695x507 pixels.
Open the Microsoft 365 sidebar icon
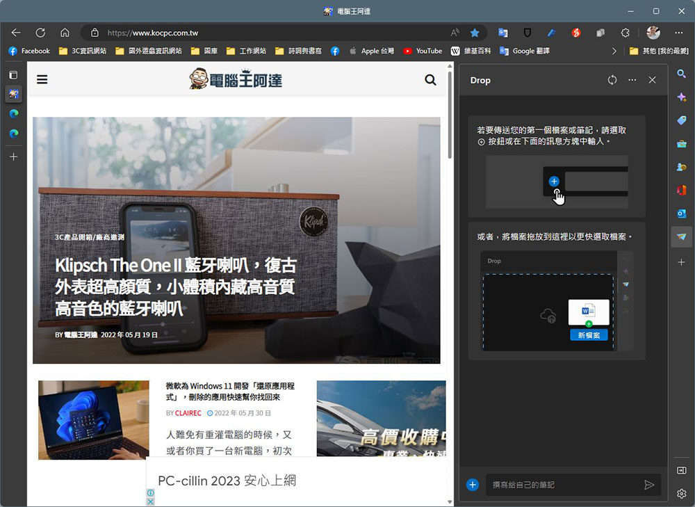[681, 190]
